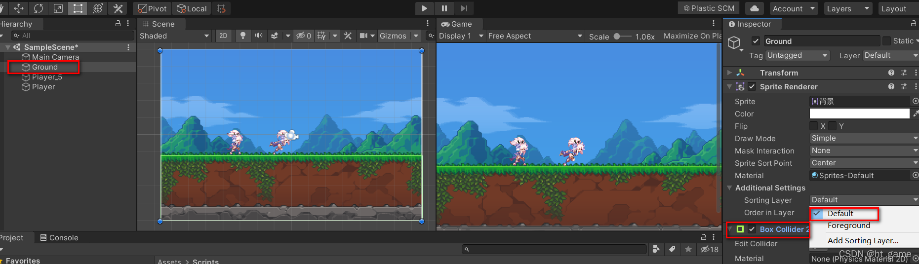This screenshot has width=919, height=264.
Task: Select the Transform tool
Action: 98,8
